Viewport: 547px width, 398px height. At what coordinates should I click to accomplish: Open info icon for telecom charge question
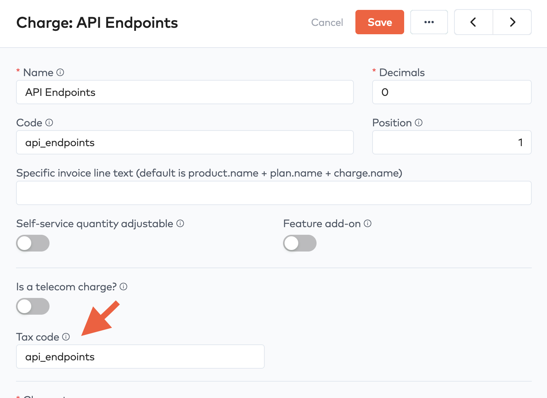point(123,287)
